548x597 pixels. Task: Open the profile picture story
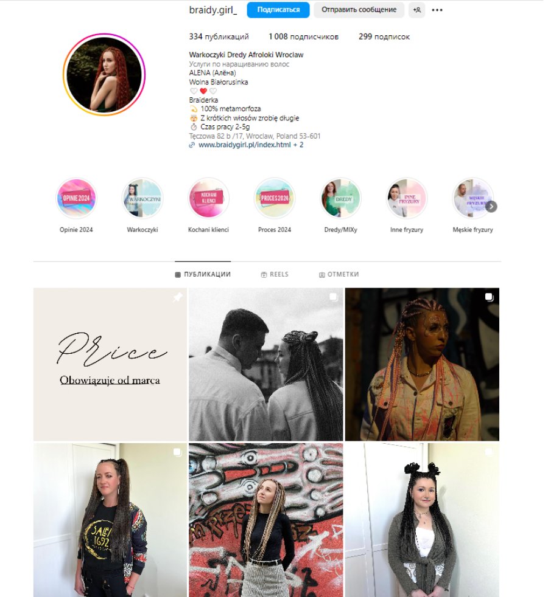pyautogui.click(x=104, y=74)
